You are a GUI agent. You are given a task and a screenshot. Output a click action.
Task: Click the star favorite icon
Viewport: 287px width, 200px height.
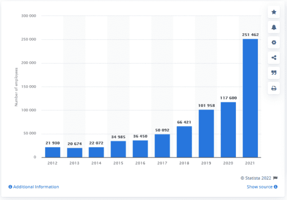pyautogui.click(x=274, y=11)
